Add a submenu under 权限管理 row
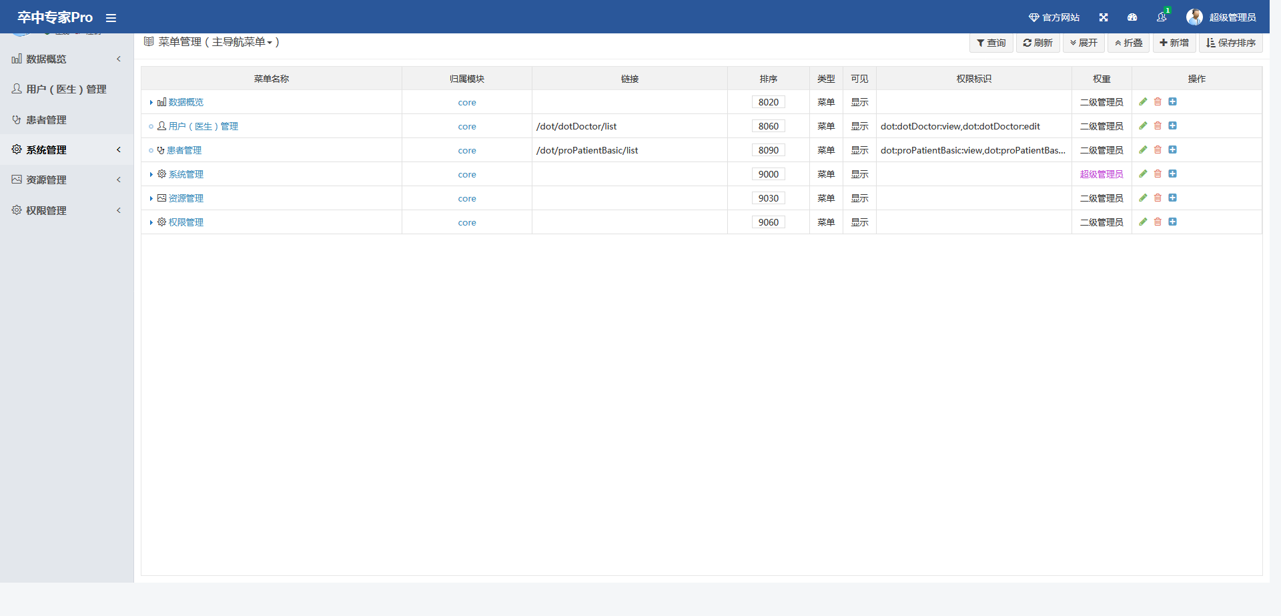This screenshot has width=1281, height=616. pyautogui.click(x=1172, y=222)
